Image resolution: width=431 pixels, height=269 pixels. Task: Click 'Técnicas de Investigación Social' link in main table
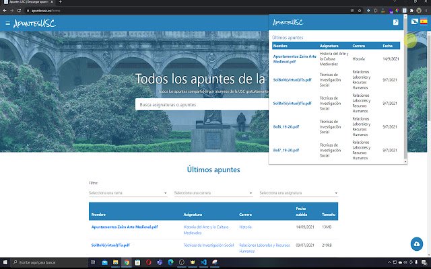(209, 245)
